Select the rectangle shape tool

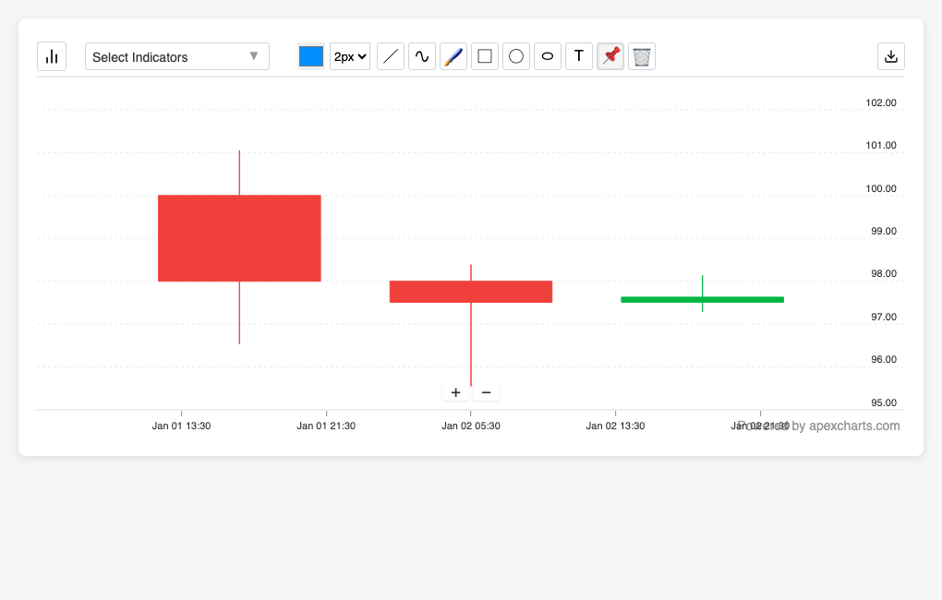(485, 56)
